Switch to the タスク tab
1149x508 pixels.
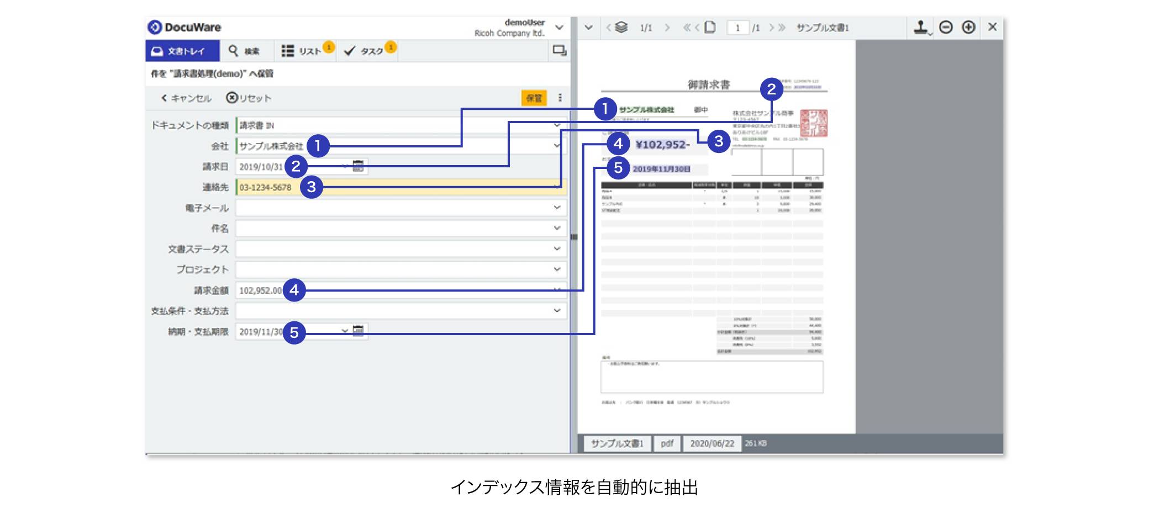coord(365,51)
